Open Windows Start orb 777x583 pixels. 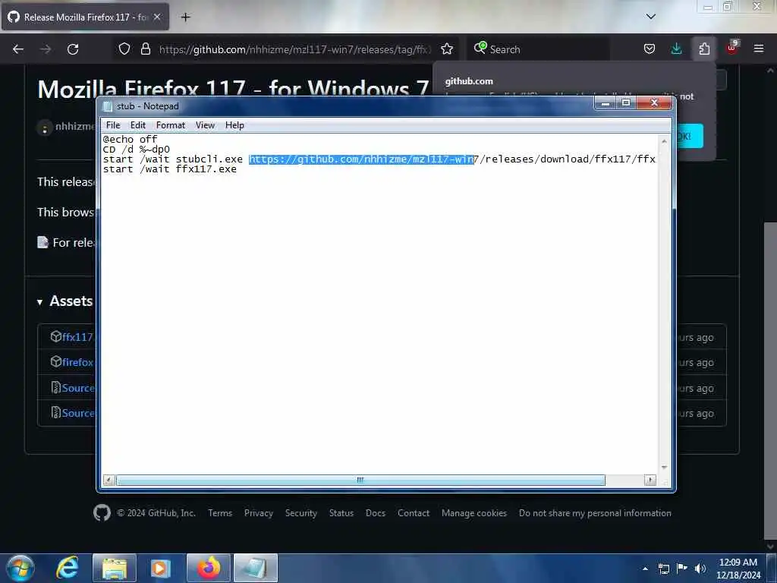coord(20,568)
